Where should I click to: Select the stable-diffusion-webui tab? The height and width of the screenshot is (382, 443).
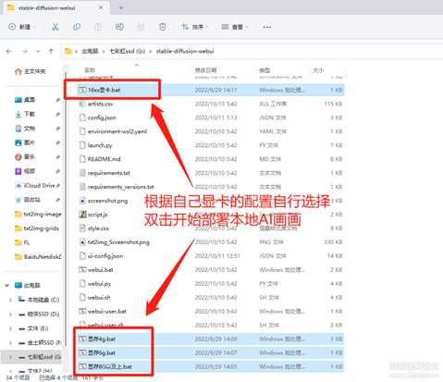(x=55, y=8)
